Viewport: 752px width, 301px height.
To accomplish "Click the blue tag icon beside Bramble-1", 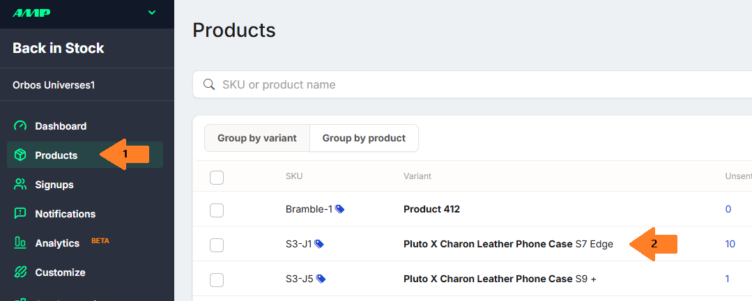I will coord(339,209).
